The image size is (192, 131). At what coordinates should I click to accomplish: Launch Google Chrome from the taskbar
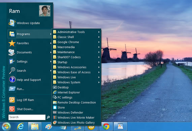coord(106,127)
